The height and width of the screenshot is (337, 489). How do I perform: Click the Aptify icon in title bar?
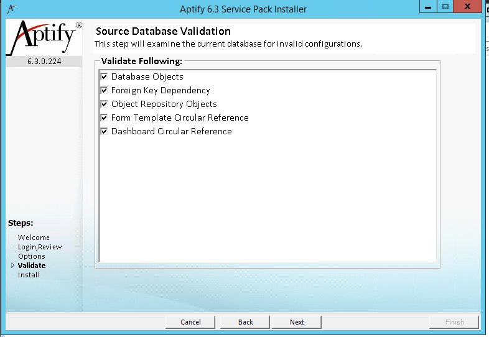(x=11, y=9)
